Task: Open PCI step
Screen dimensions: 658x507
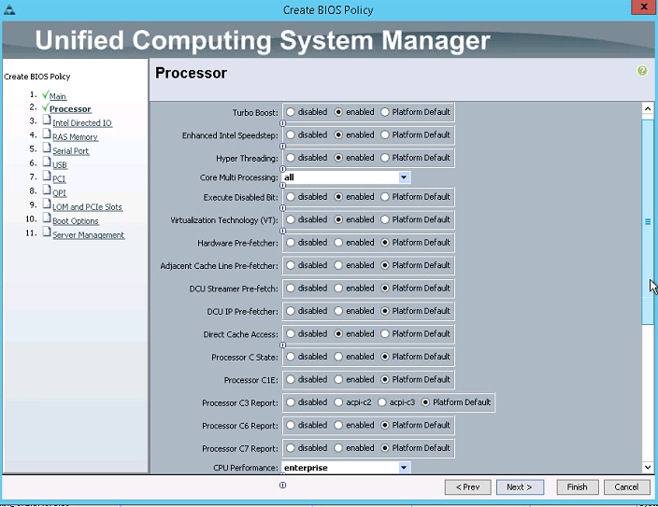Action: (x=59, y=178)
